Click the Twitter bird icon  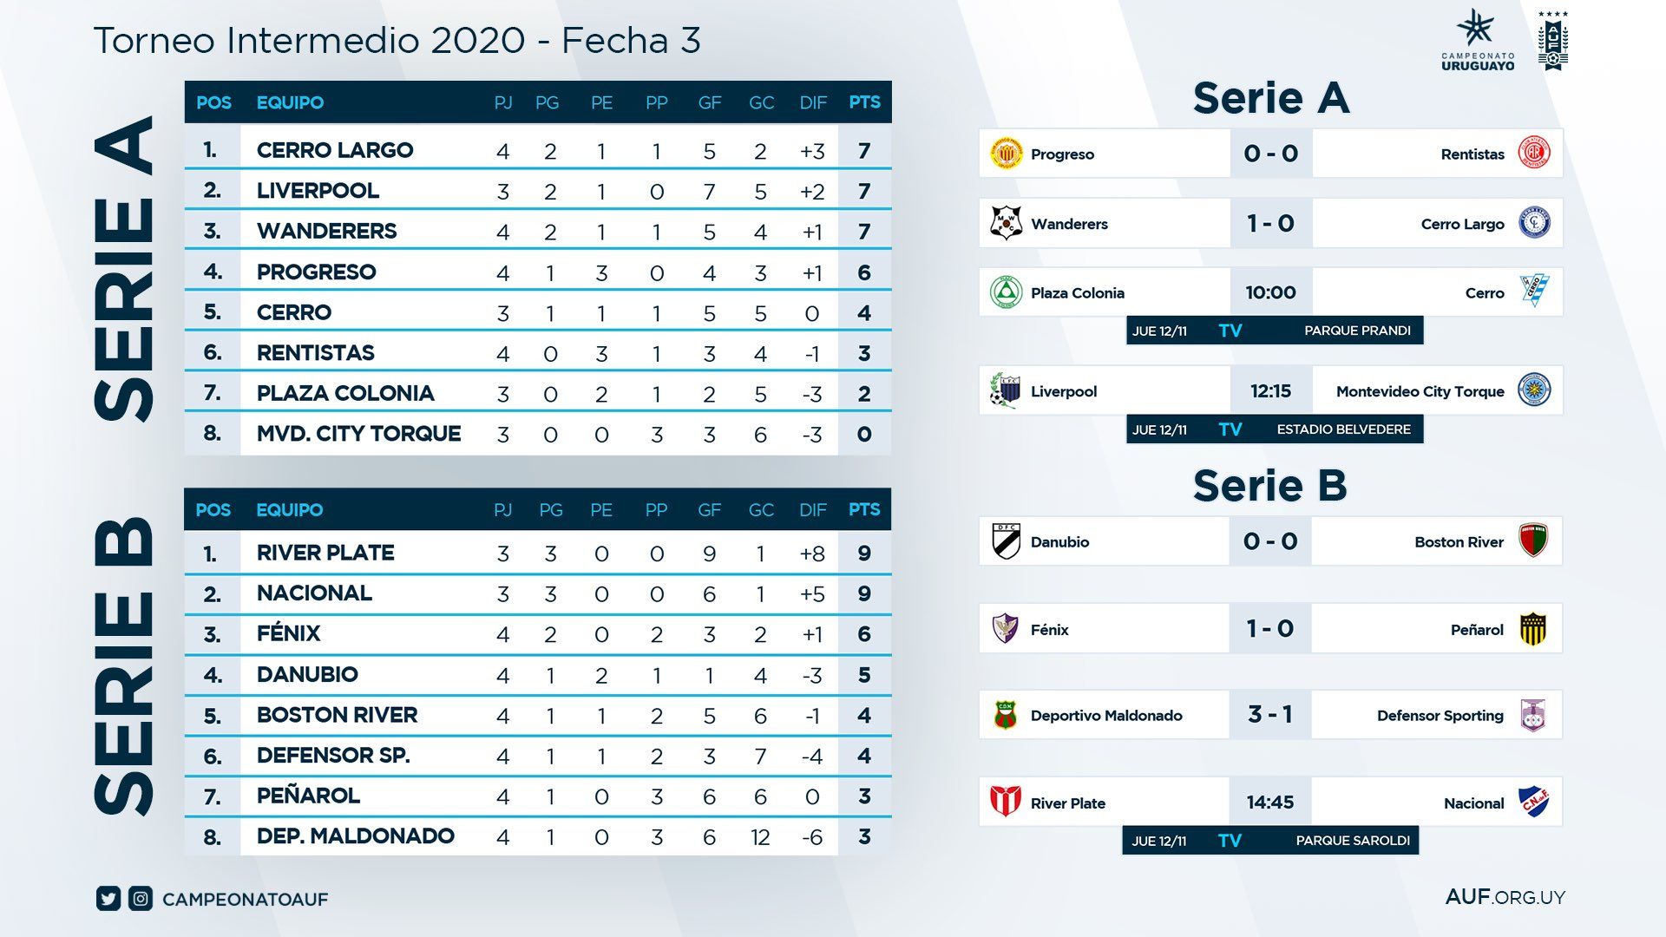108,899
